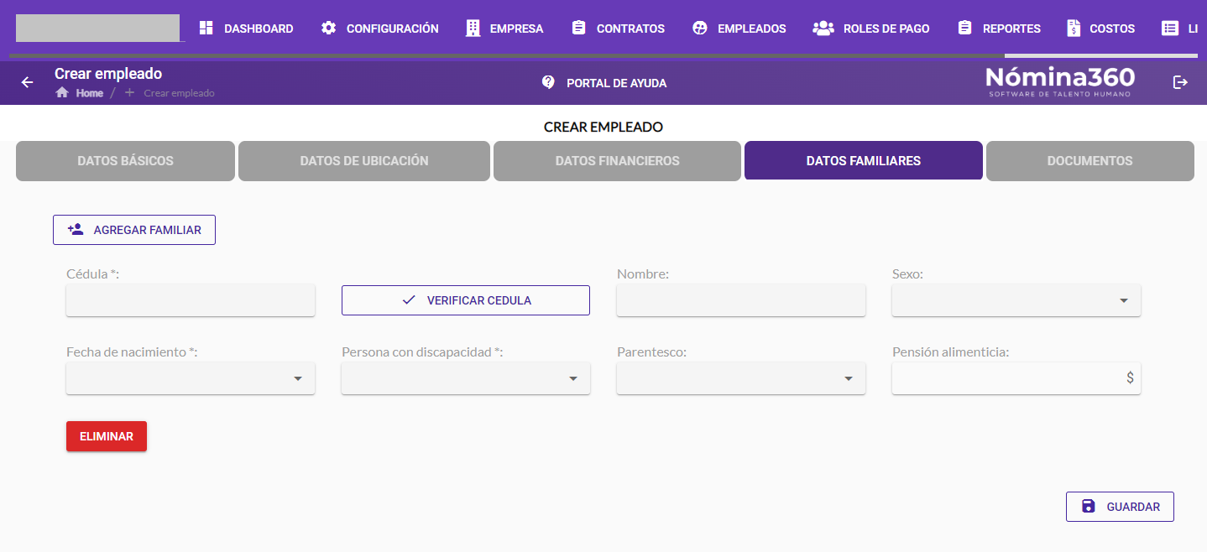
Task: Click the Dashboard grid icon
Action: (206, 28)
